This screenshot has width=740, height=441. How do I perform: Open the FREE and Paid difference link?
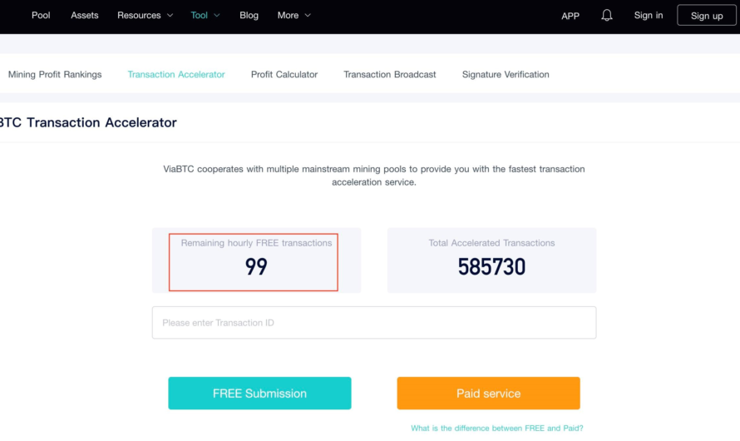pos(497,429)
